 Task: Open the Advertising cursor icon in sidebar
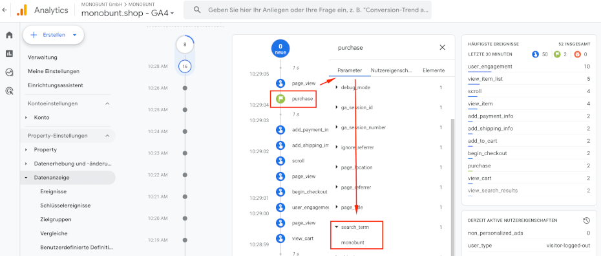10,91
